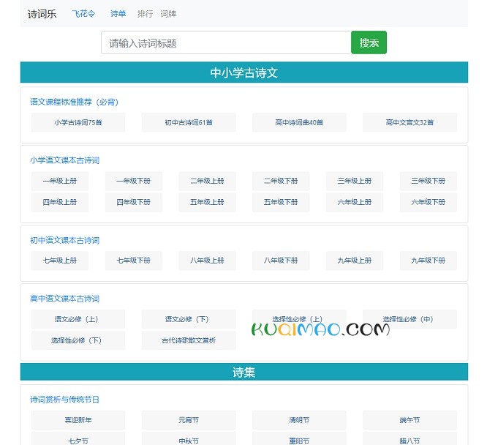
Task: Choose 二年级下册
Action: click(281, 181)
